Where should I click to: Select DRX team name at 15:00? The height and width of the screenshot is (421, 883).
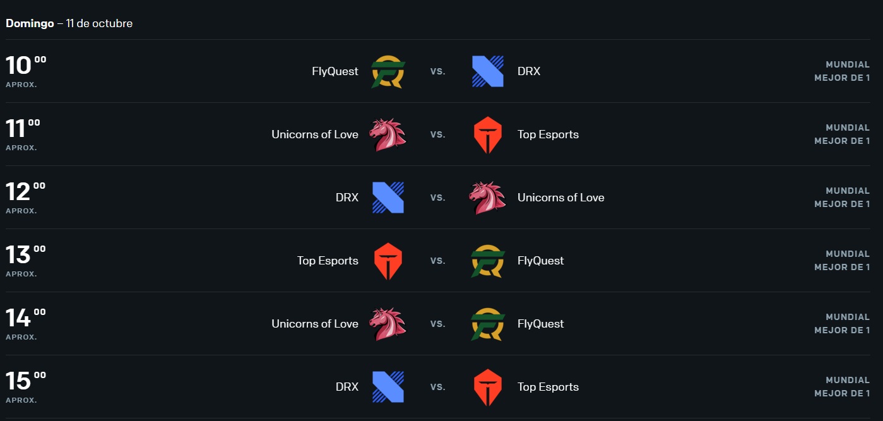click(347, 387)
